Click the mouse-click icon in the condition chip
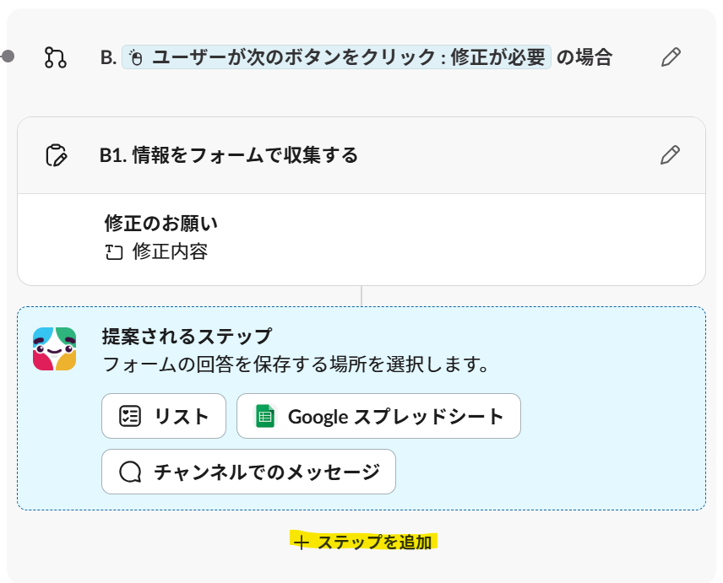 [135, 58]
